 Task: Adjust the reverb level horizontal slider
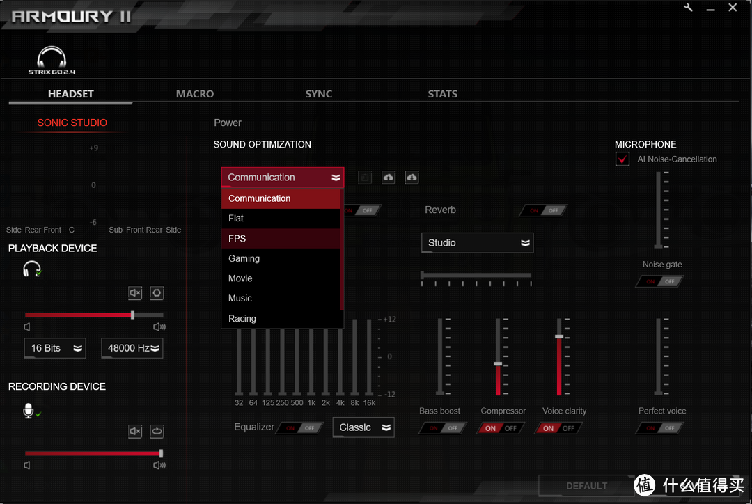476,275
